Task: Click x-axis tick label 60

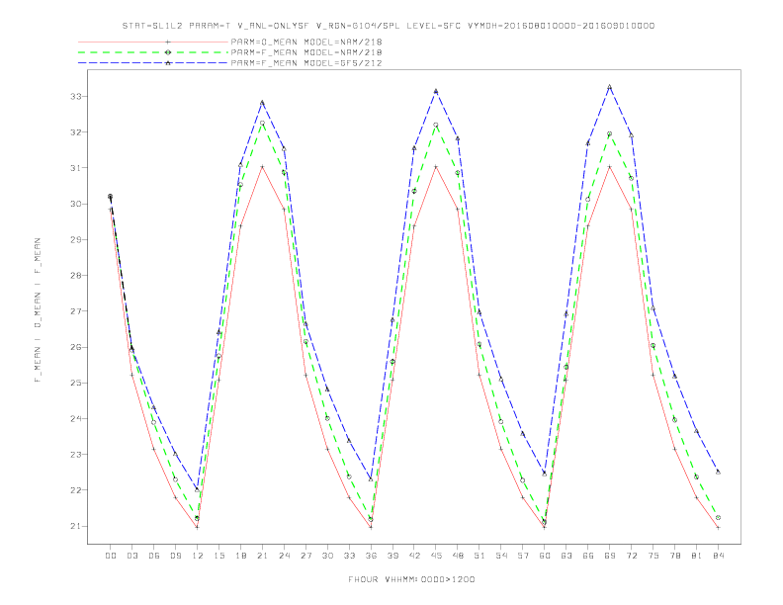Action: coord(545,556)
